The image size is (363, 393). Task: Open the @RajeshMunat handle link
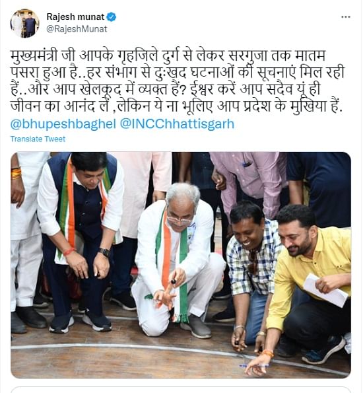coord(77,29)
